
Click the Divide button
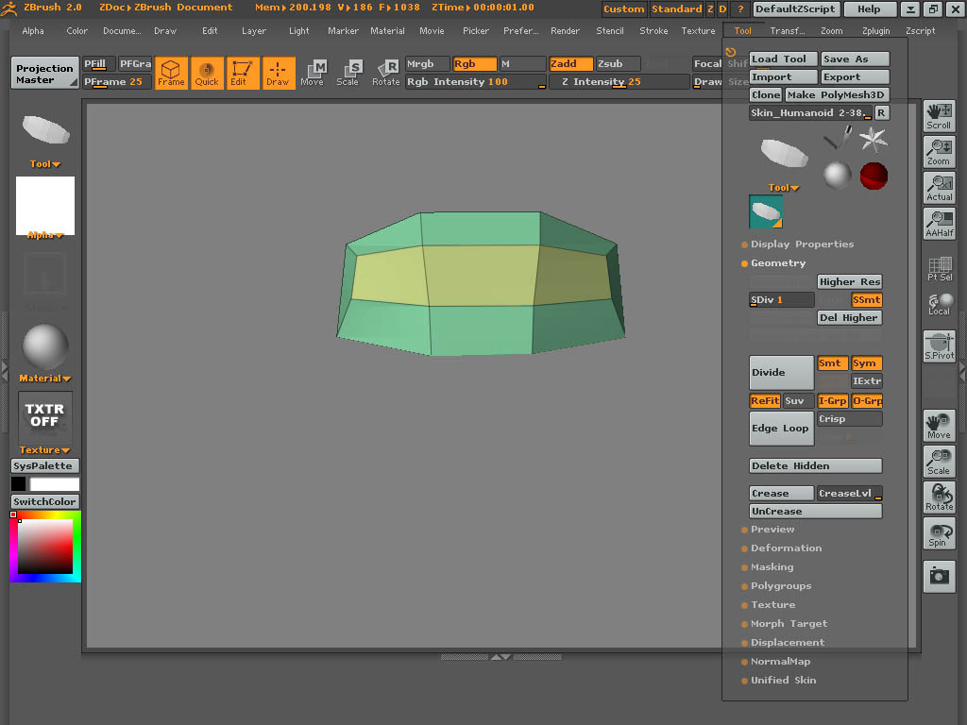click(x=781, y=372)
